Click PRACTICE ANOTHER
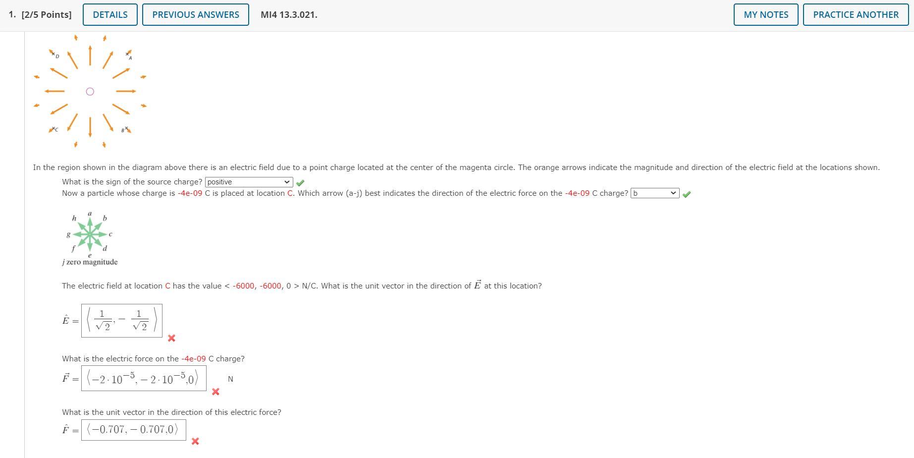914x458 pixels. point(856,15)
